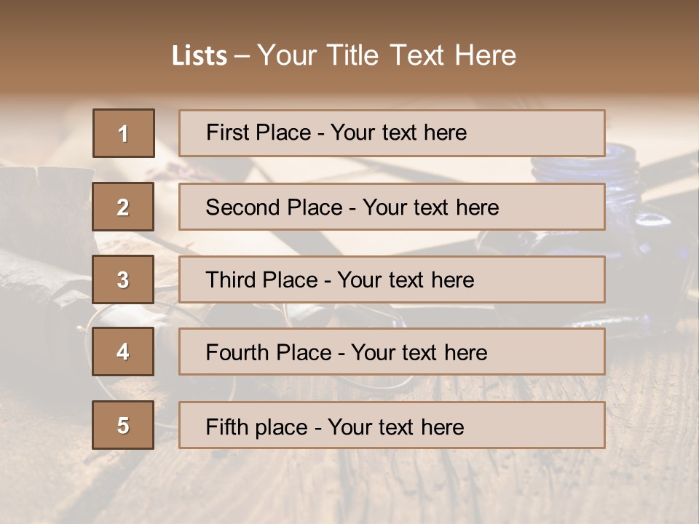Viewport: 699px width, 524px height.
Task: Pick the number 5 box
Action: (x=123, y=425)
